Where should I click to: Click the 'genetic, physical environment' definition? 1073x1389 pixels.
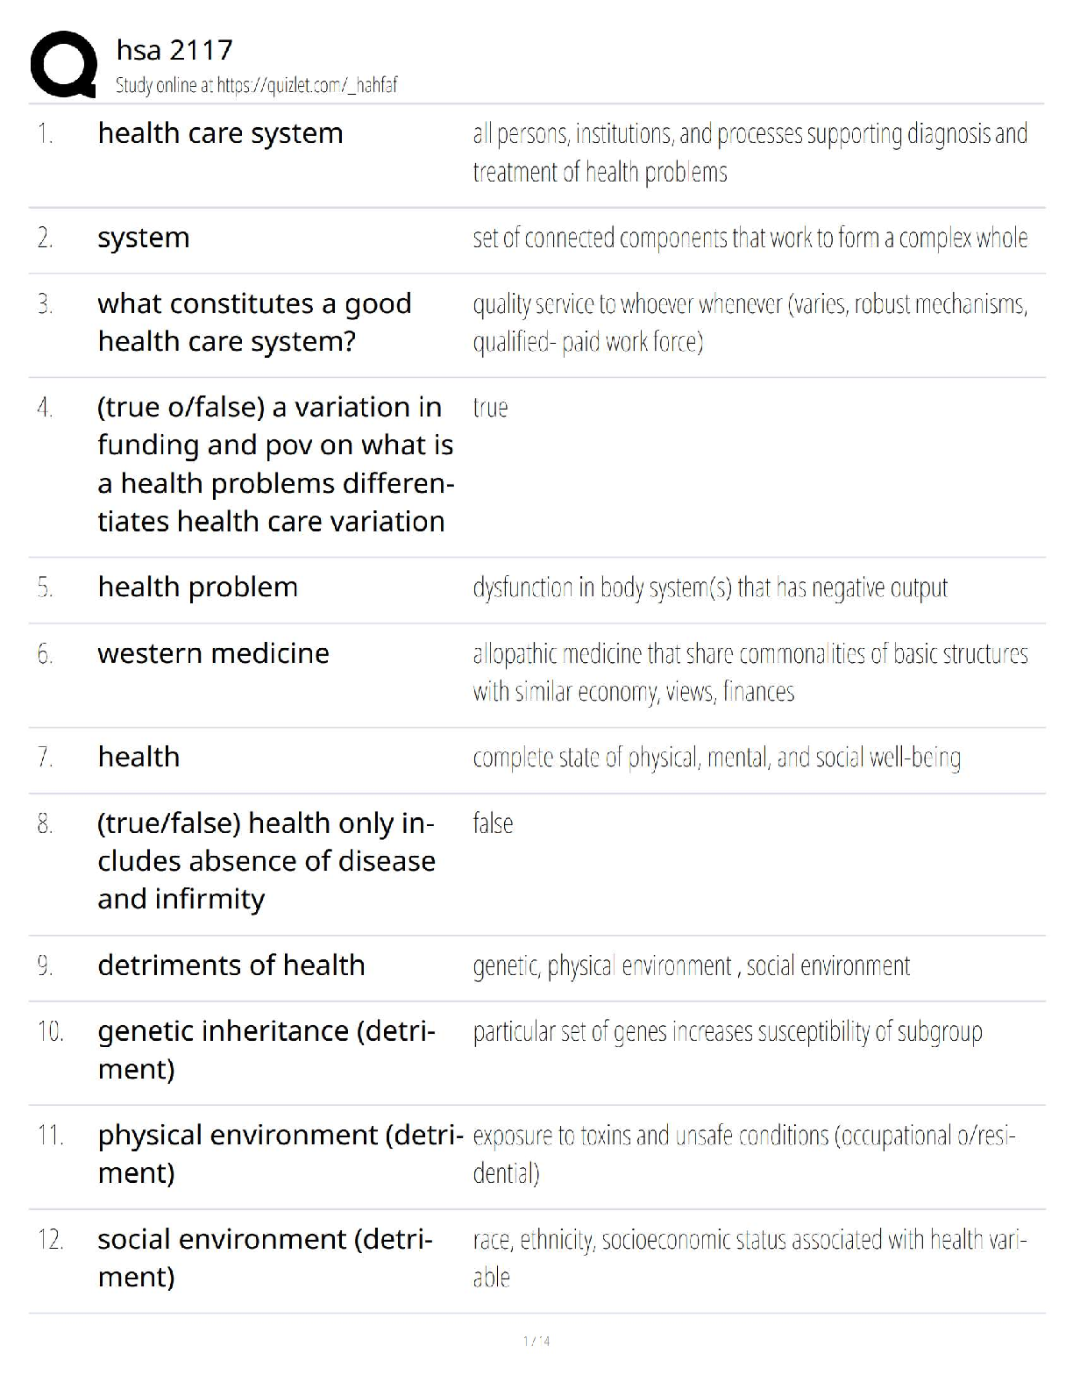pyautogui.click(x=691, y=966)
